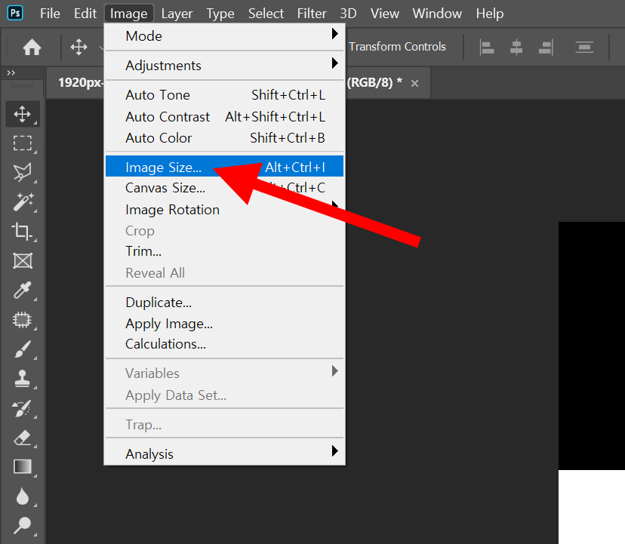
Task: Choose Auto Color
Action: [x=224, y=138]
